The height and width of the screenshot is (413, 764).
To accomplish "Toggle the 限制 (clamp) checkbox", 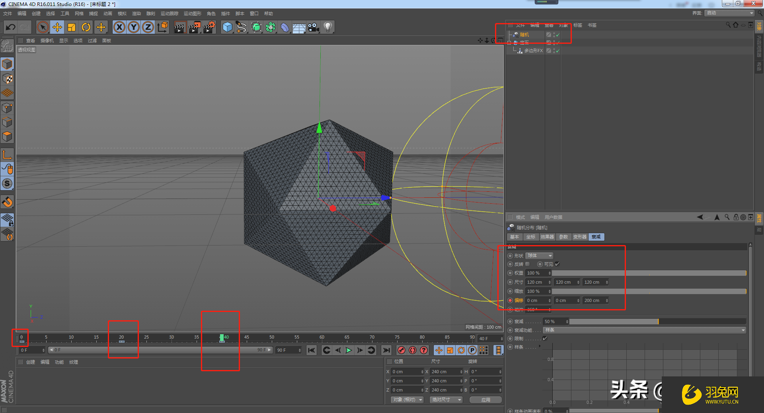I will 545,339.
